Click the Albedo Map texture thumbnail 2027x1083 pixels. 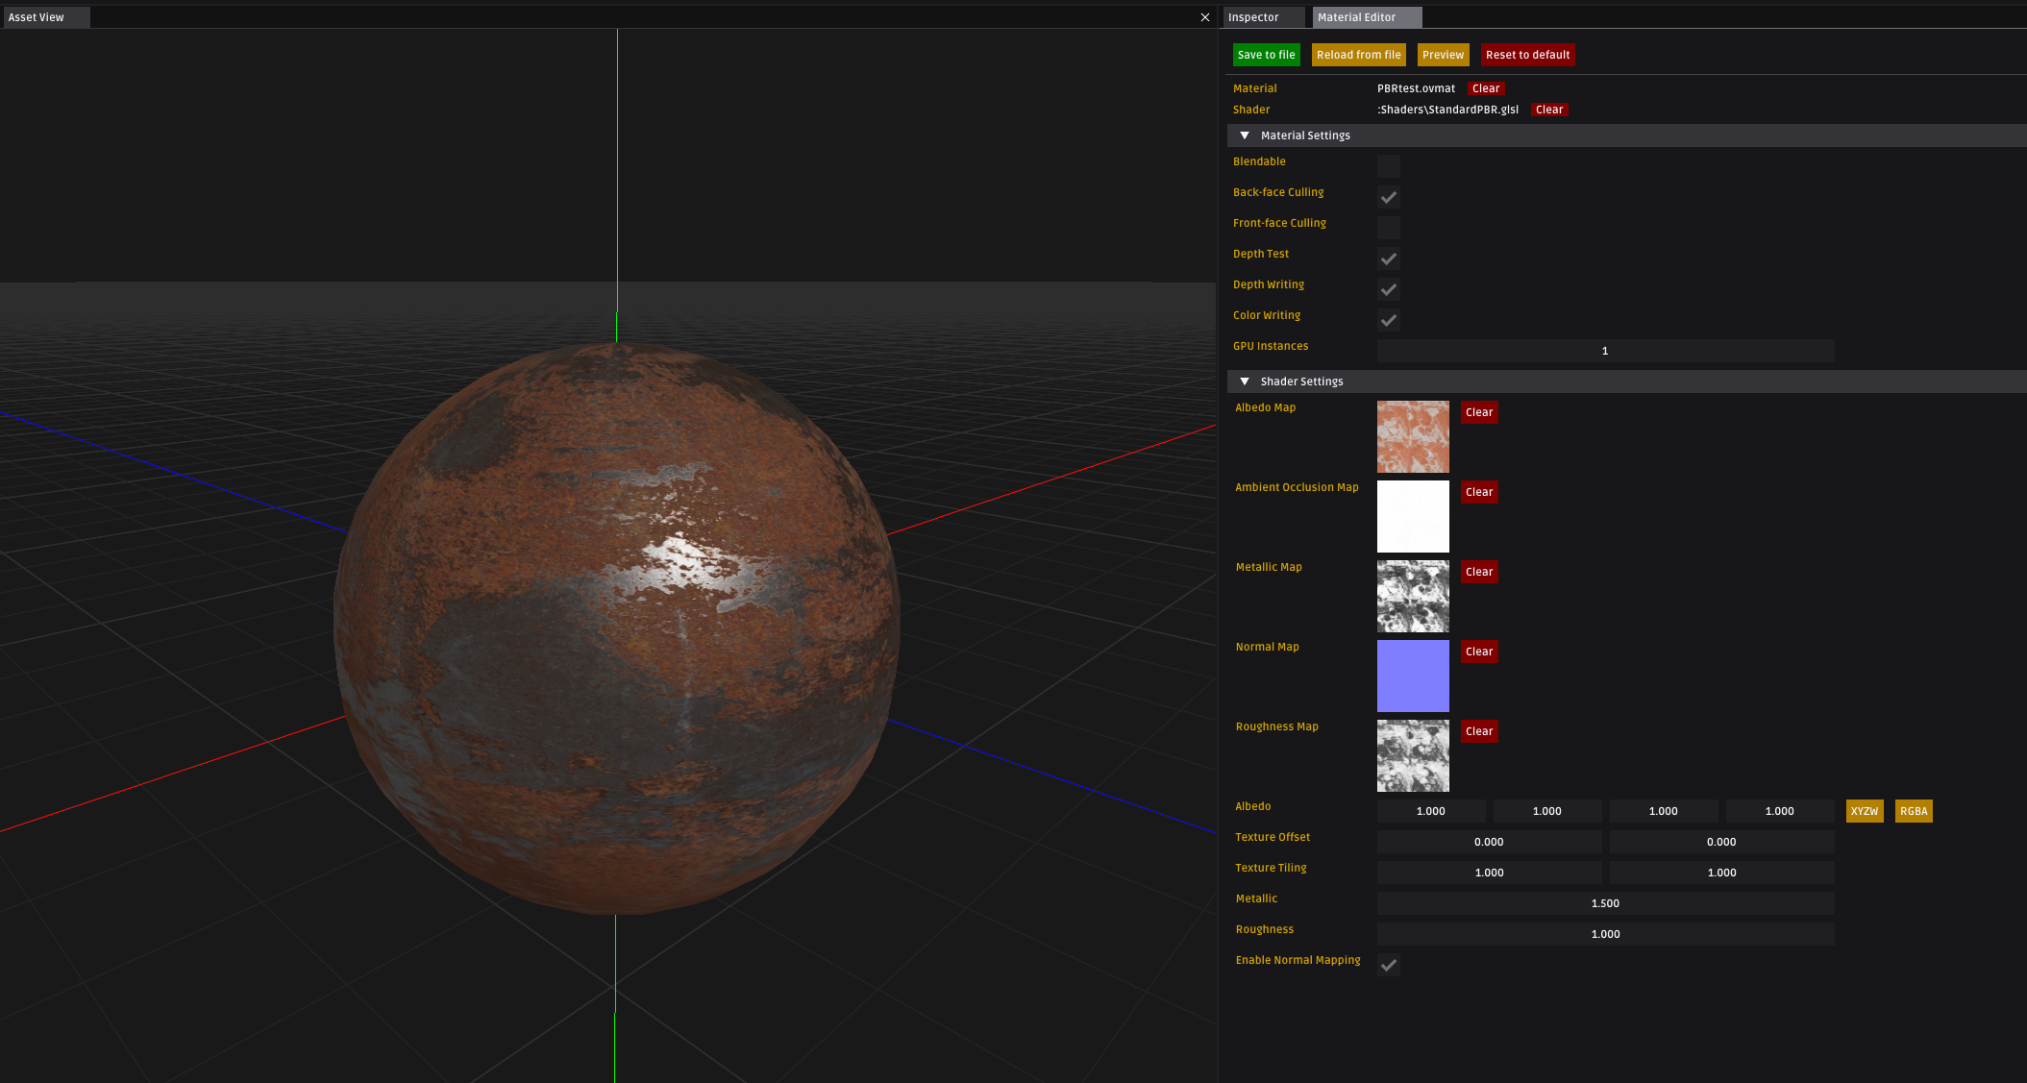1413,435
